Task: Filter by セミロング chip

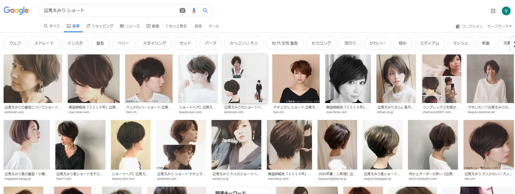Action: point(321,43)
